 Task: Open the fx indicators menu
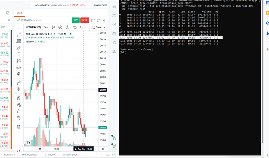point(67,27)
